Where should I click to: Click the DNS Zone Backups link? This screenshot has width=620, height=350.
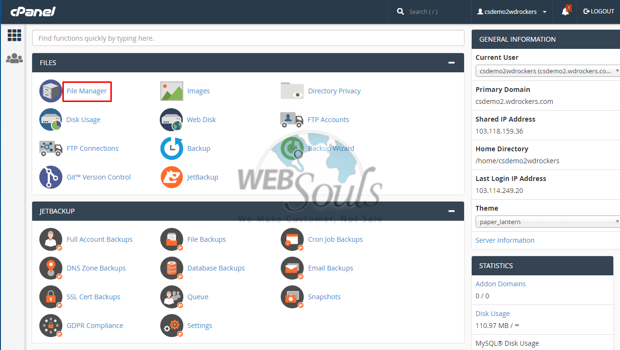(96, 268)
